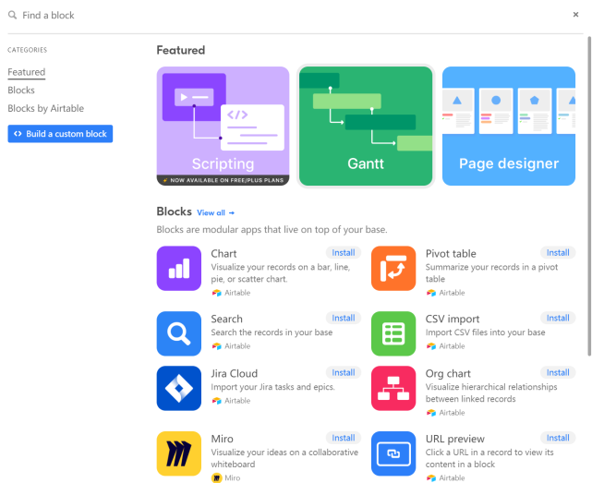The height and width of the screenshot is (483, 592).
Task: Select Blocks category
Action: click(x=21, y=91)
